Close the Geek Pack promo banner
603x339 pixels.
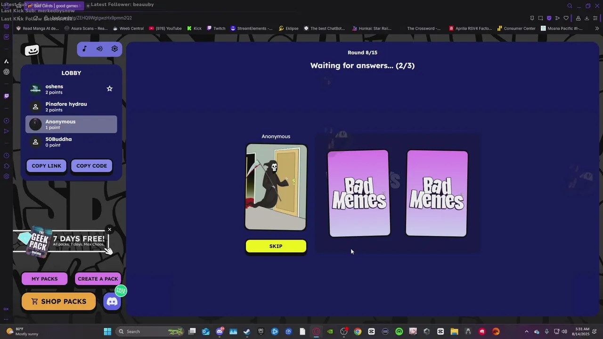pyautogui.click(x=109, y=230)
